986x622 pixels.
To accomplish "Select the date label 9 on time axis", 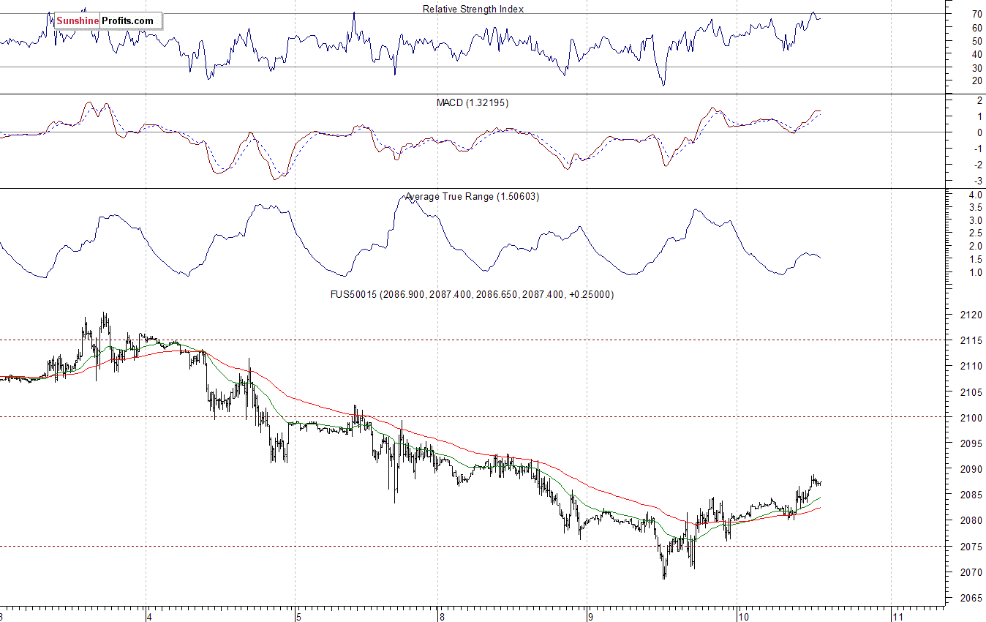I will pos(589,617).
